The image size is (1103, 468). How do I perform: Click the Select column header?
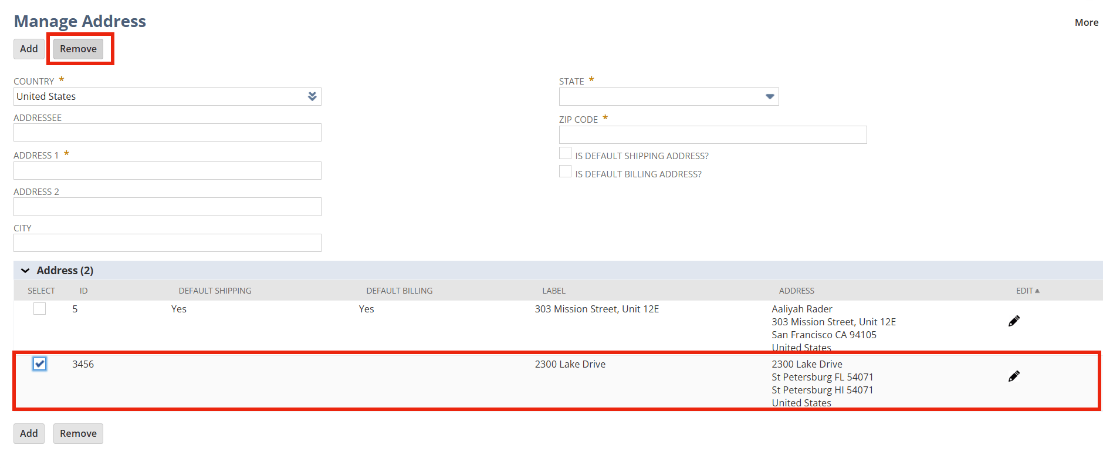coord(41,291)
